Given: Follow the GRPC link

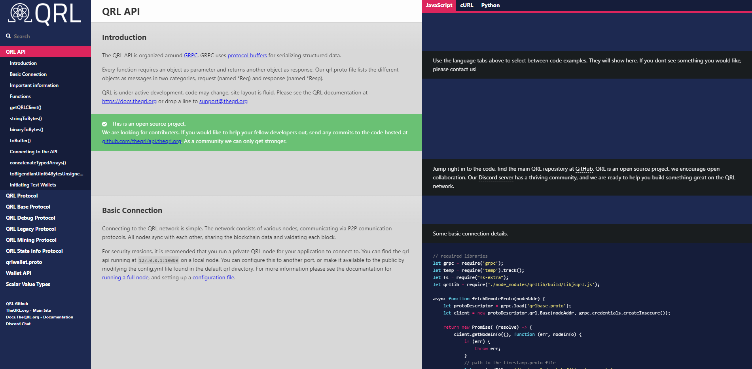Looking at the screenshot, I should click(x=191, y=56).
